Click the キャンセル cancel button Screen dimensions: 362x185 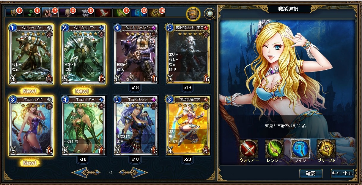pos(342,173)
